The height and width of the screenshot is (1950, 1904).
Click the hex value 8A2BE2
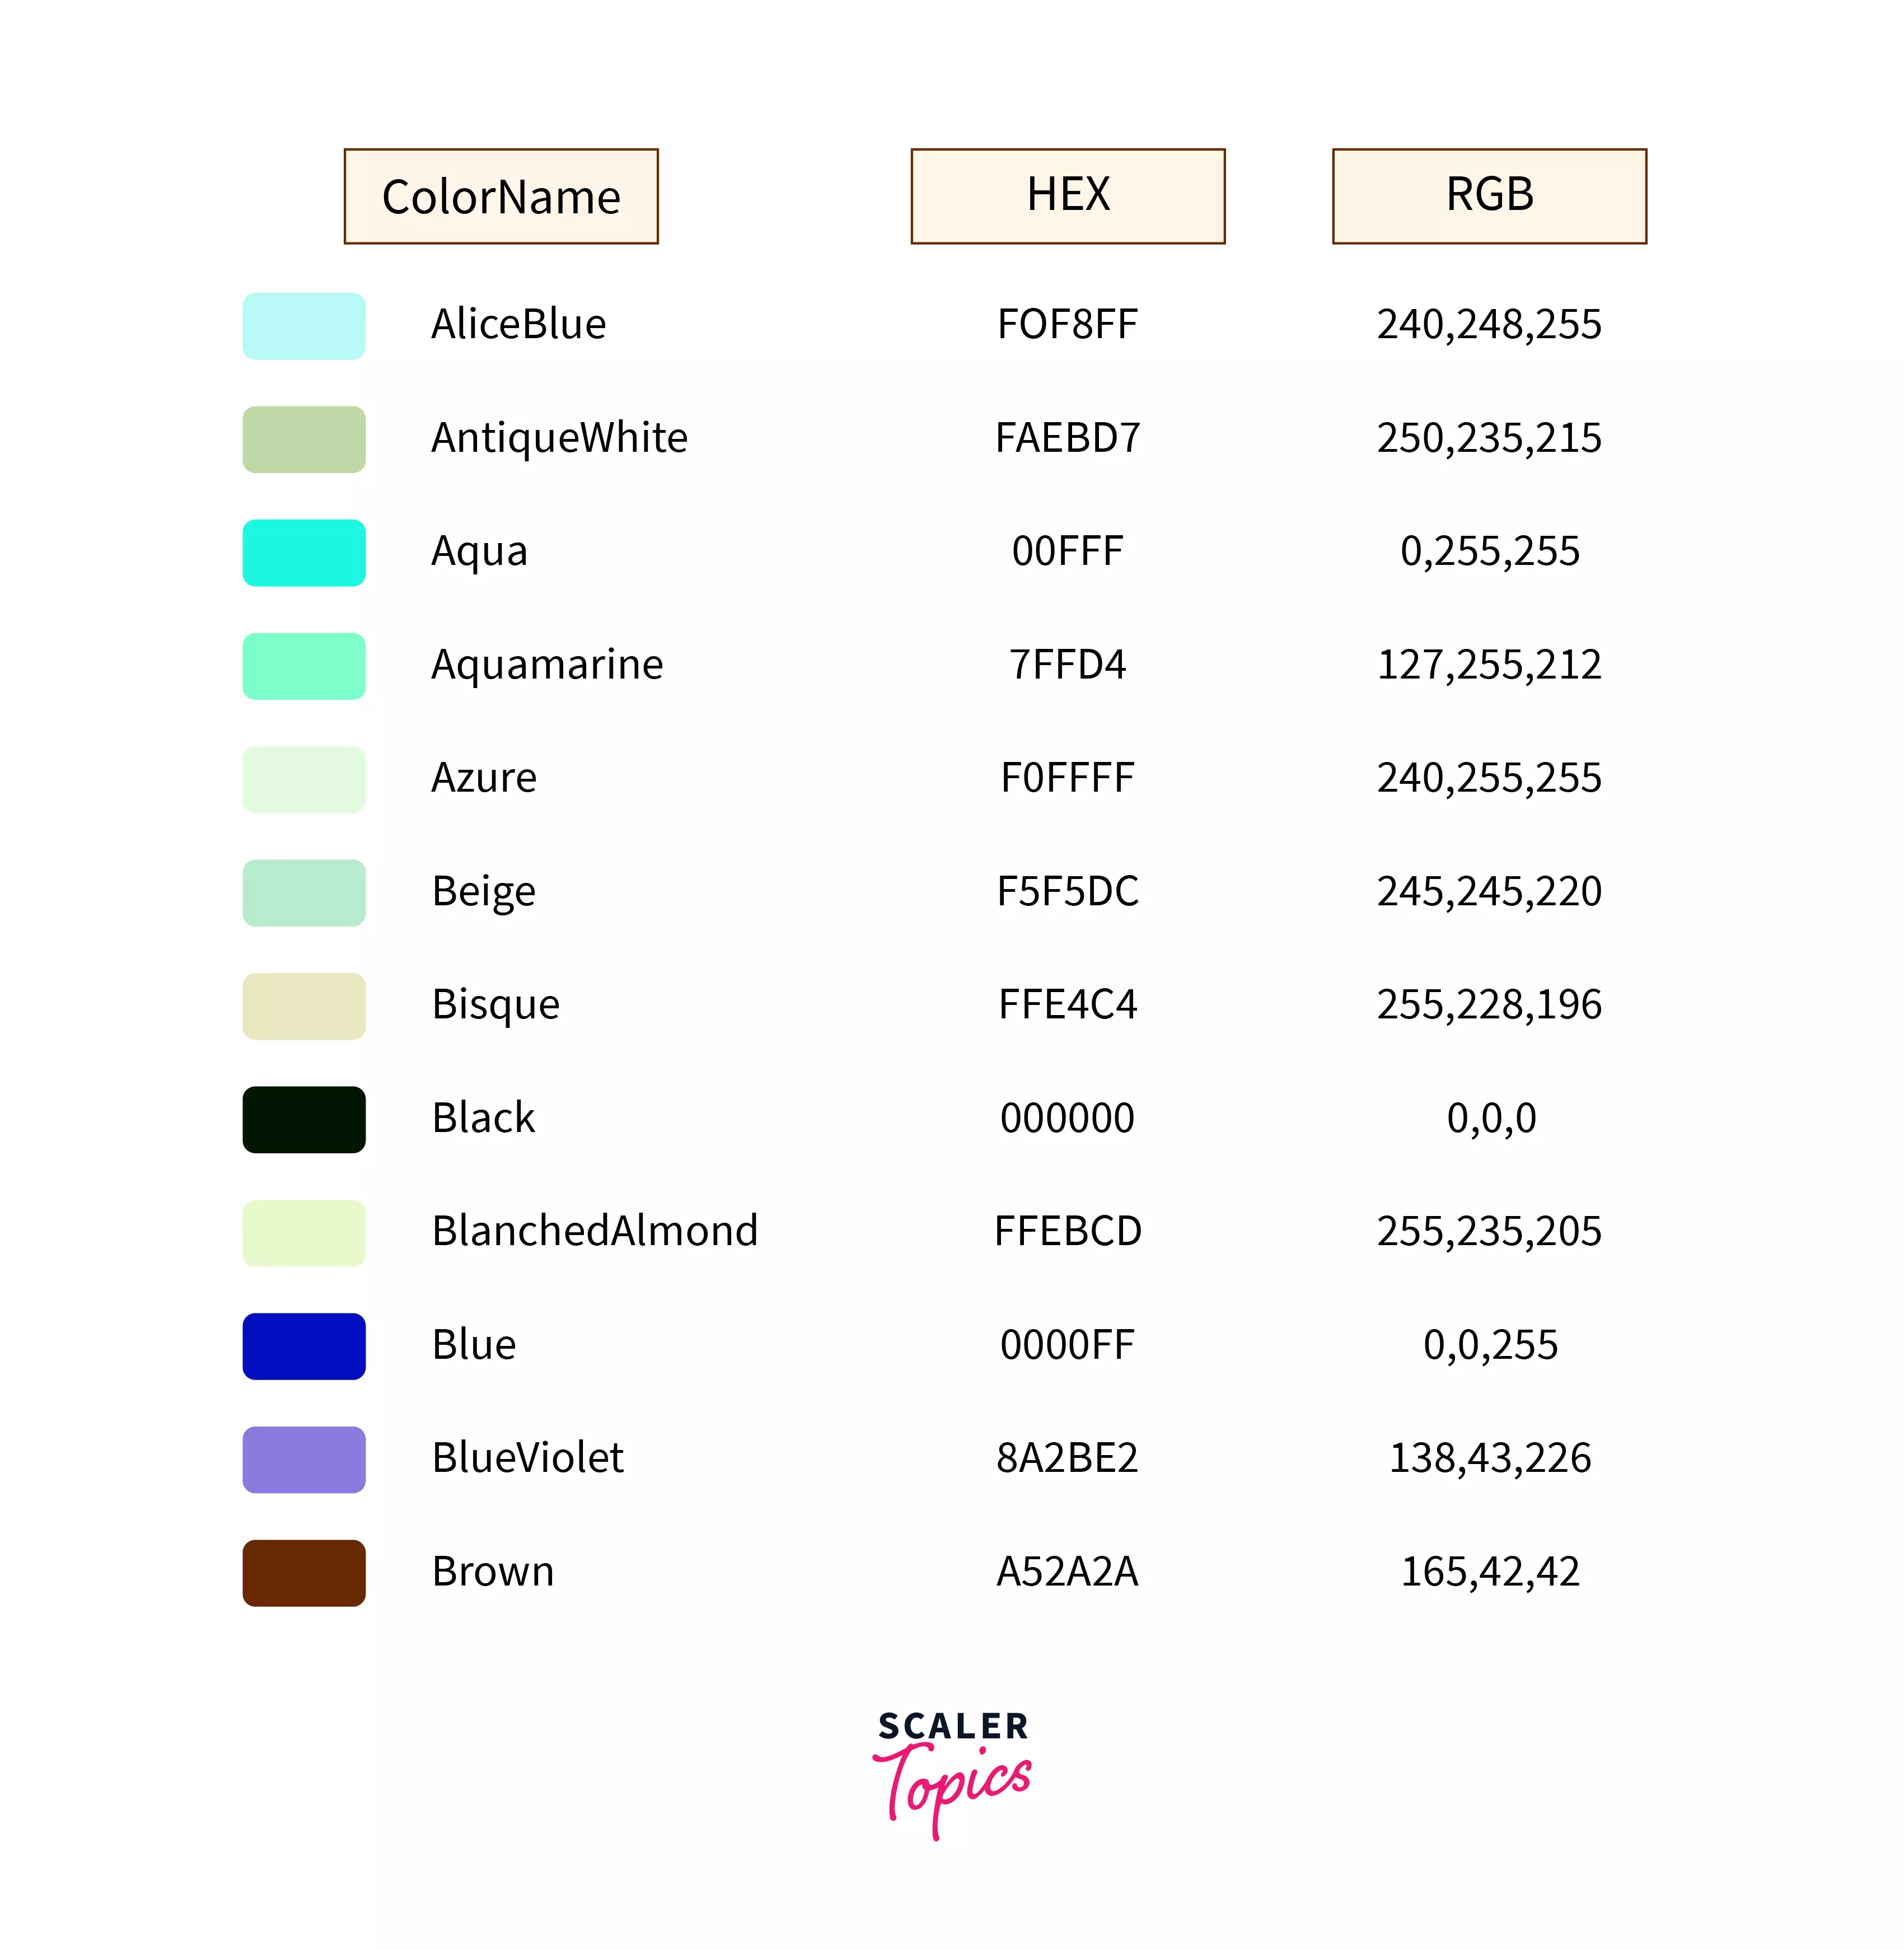[x=1067, y=1458]
